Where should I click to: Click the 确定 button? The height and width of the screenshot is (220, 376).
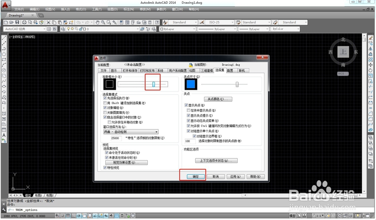pyautogui.click(x=196, y=177)
